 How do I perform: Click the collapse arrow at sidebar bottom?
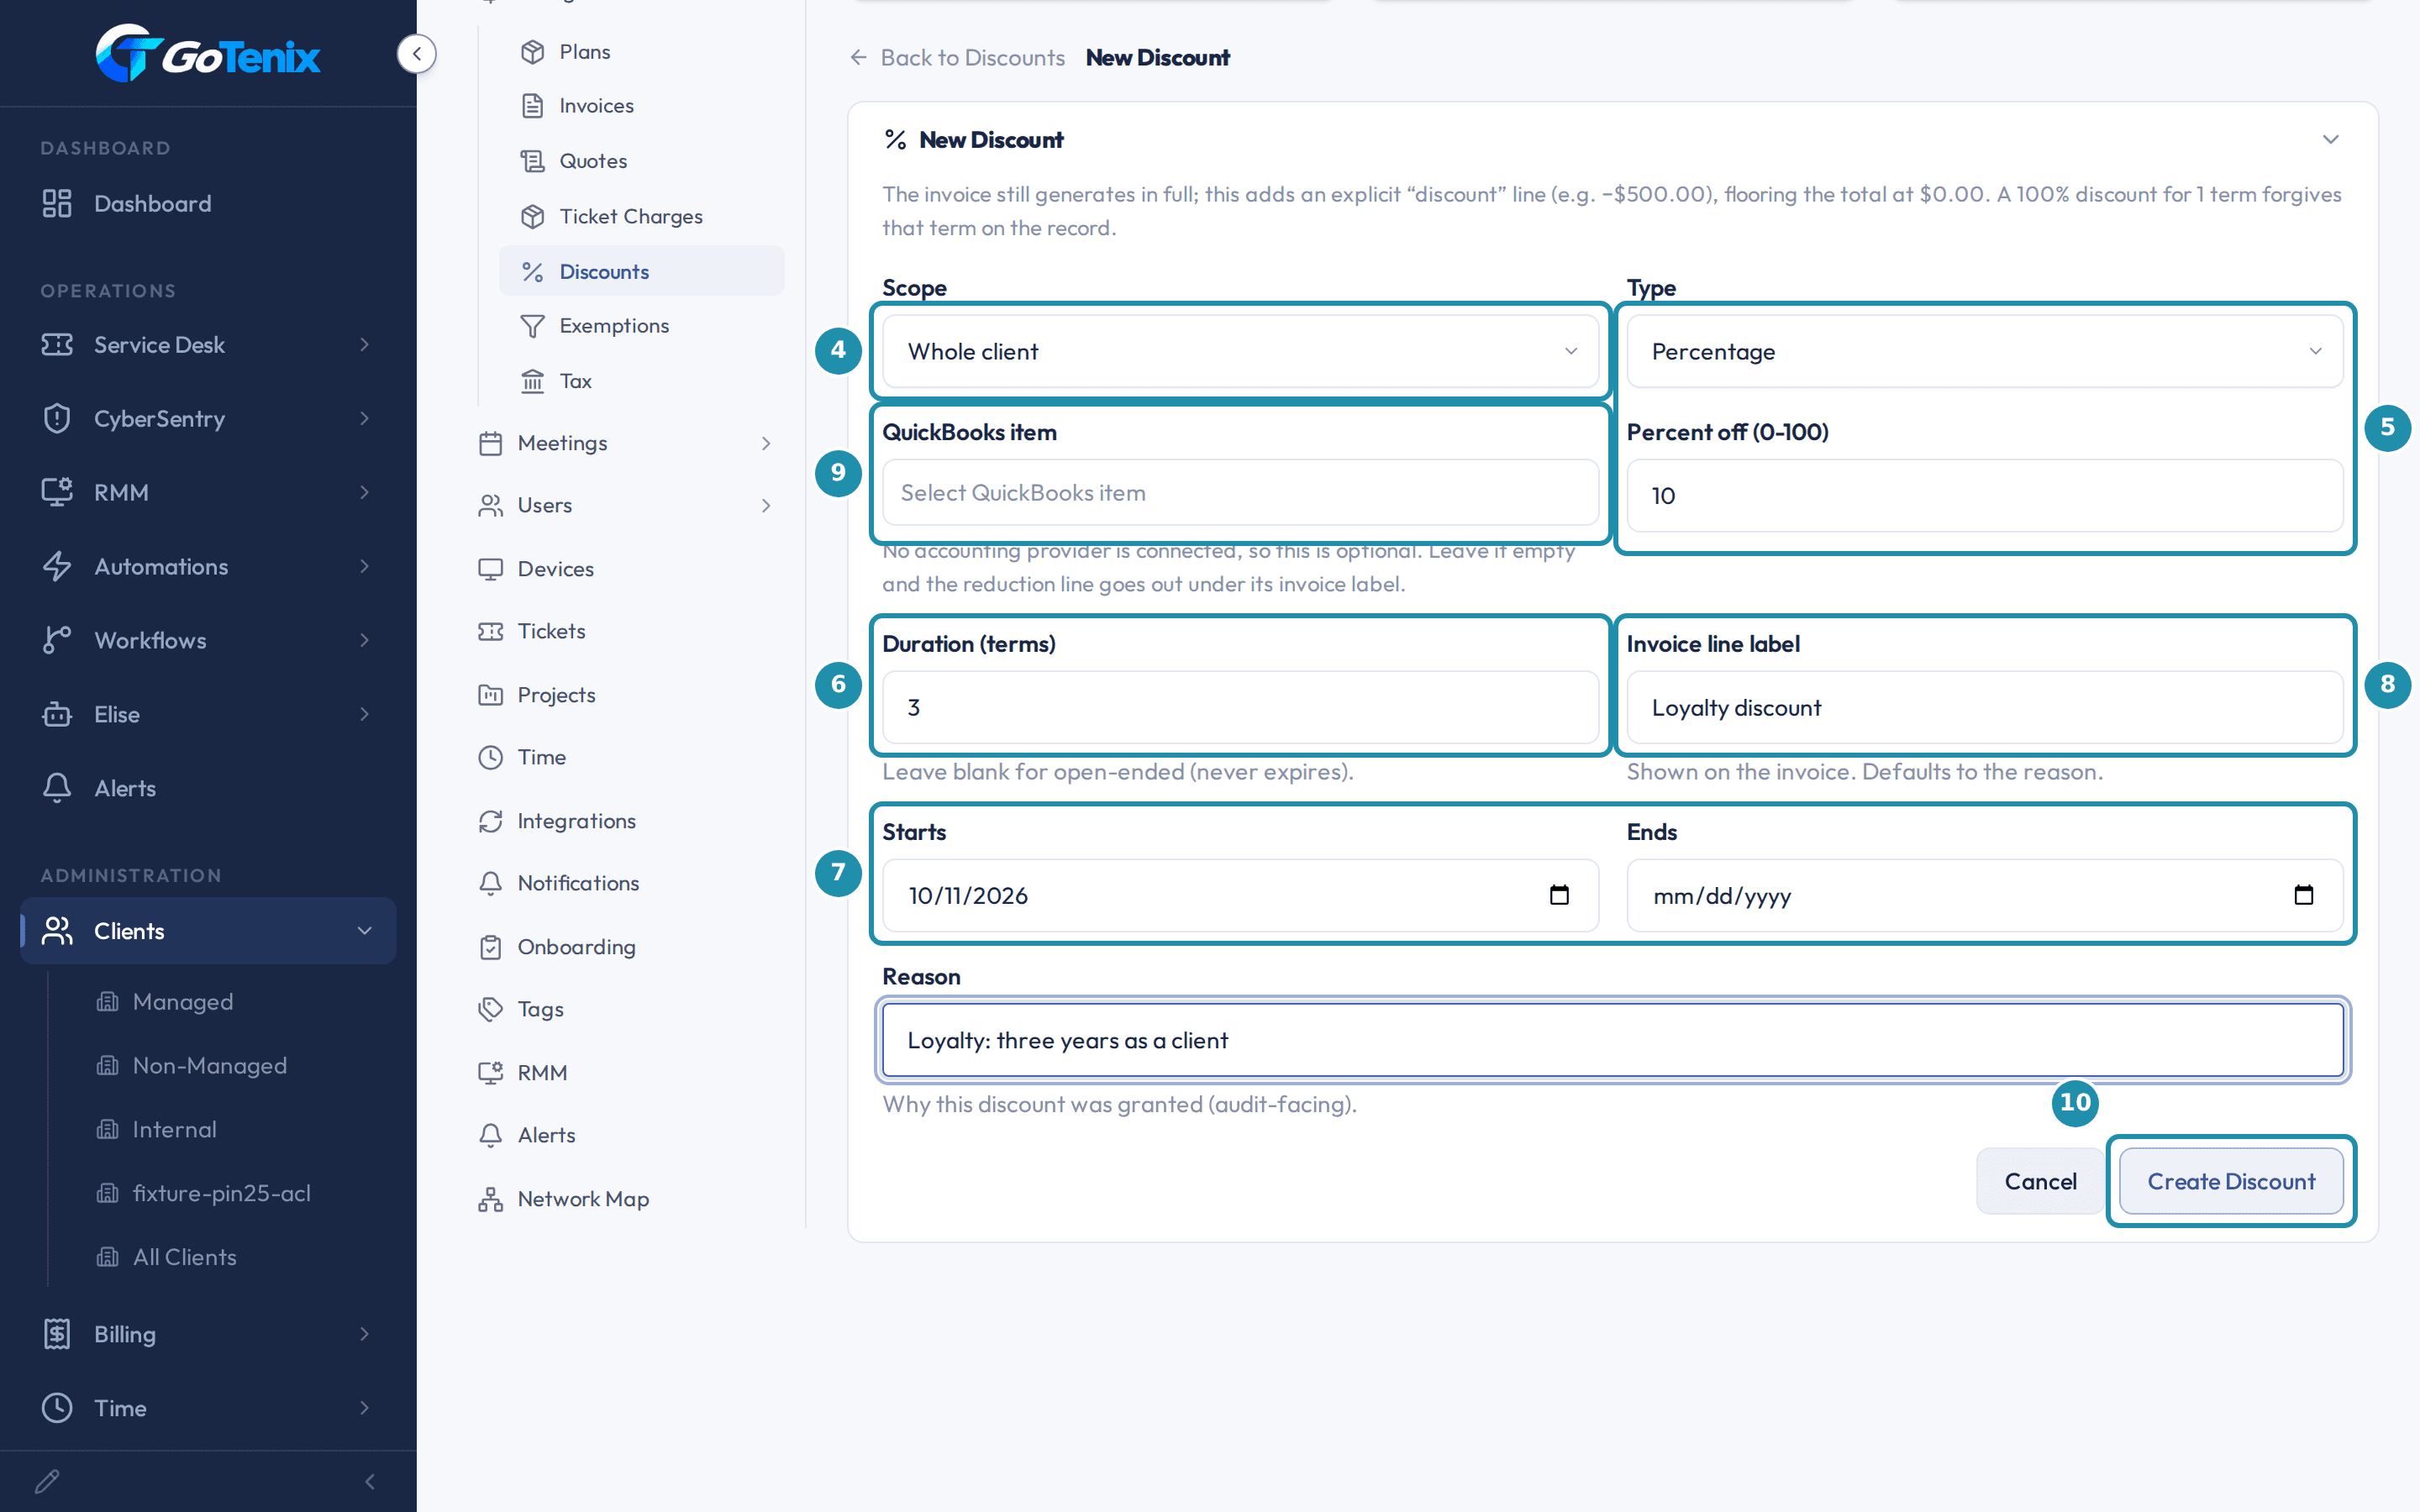click(370, 1481)
